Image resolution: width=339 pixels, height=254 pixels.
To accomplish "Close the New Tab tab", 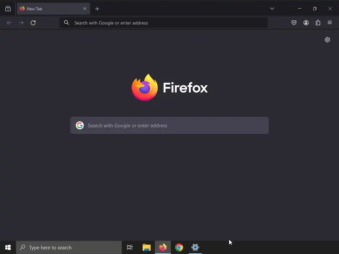I will 85,9.
